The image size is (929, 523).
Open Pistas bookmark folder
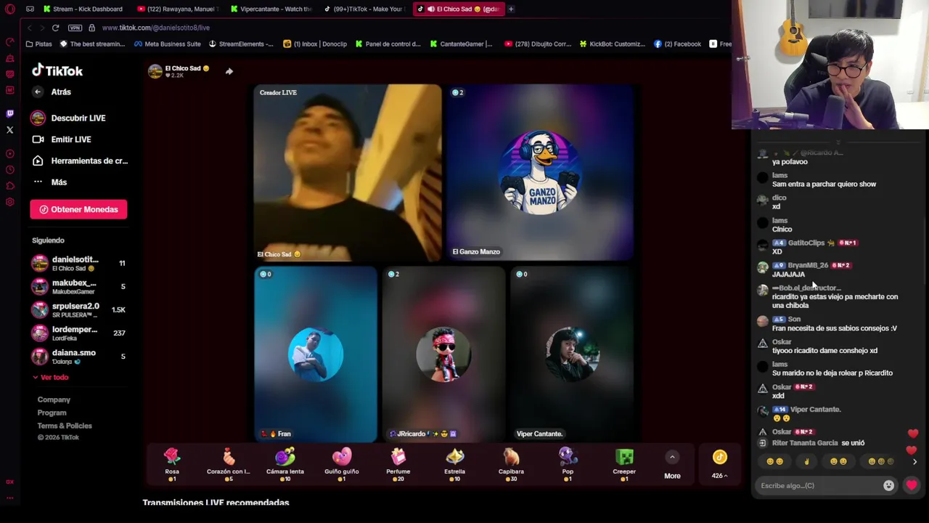[x=38, y=44]
